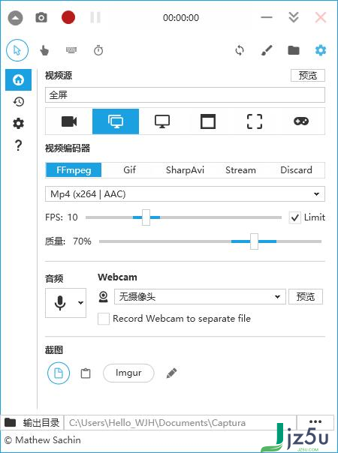Toggle keystrokes overlay keyboard icon
The image size is (338, 453).
coord(71,50)
